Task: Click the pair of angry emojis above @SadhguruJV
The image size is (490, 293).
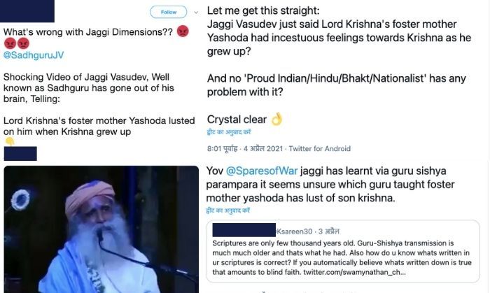Action: pyautogui.click(x=17, y=43)
